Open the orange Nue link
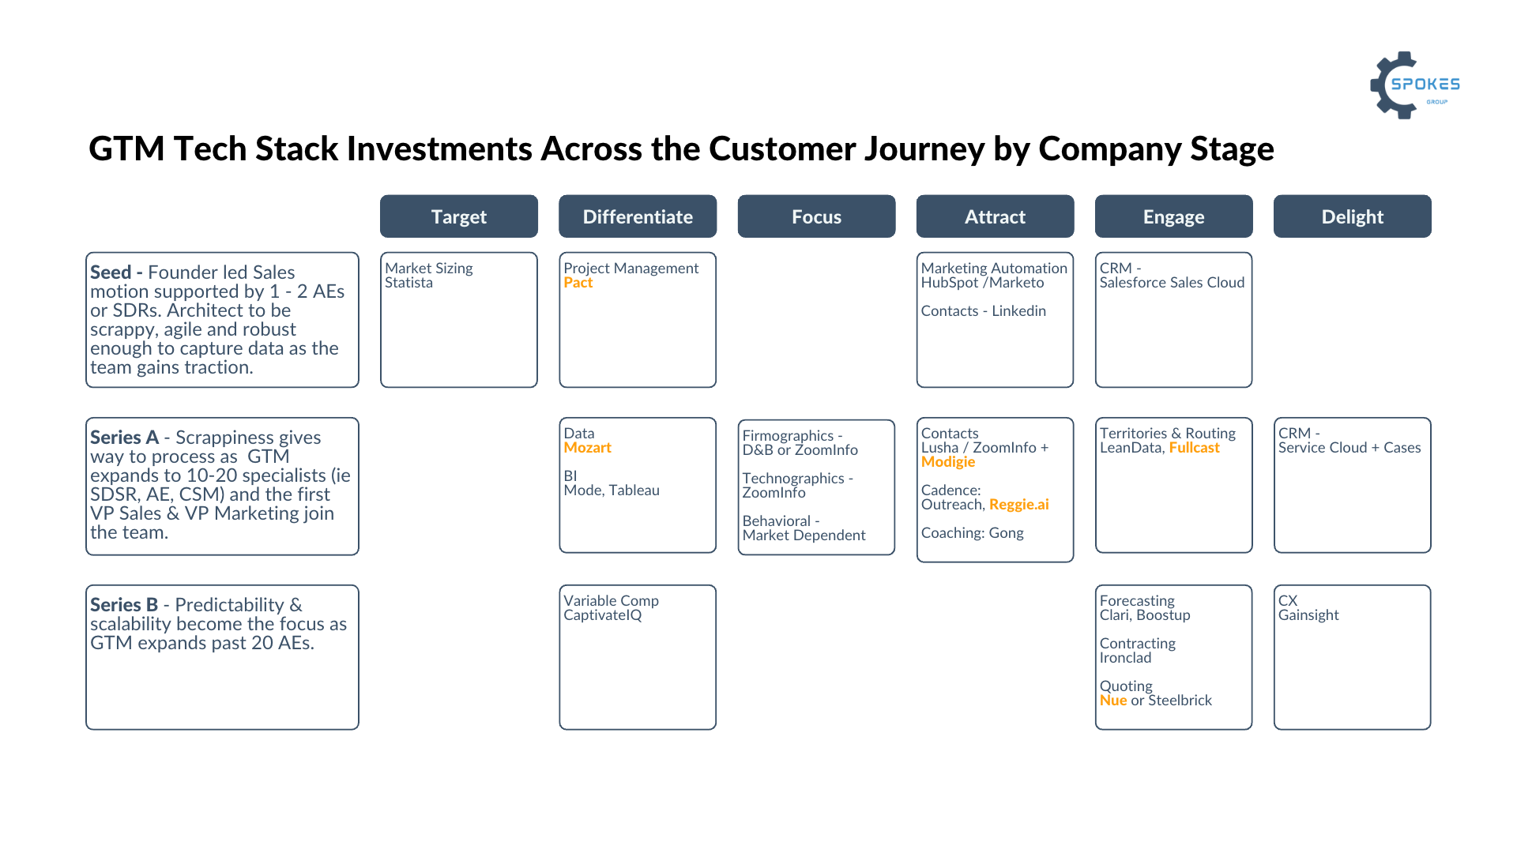 1112,701
